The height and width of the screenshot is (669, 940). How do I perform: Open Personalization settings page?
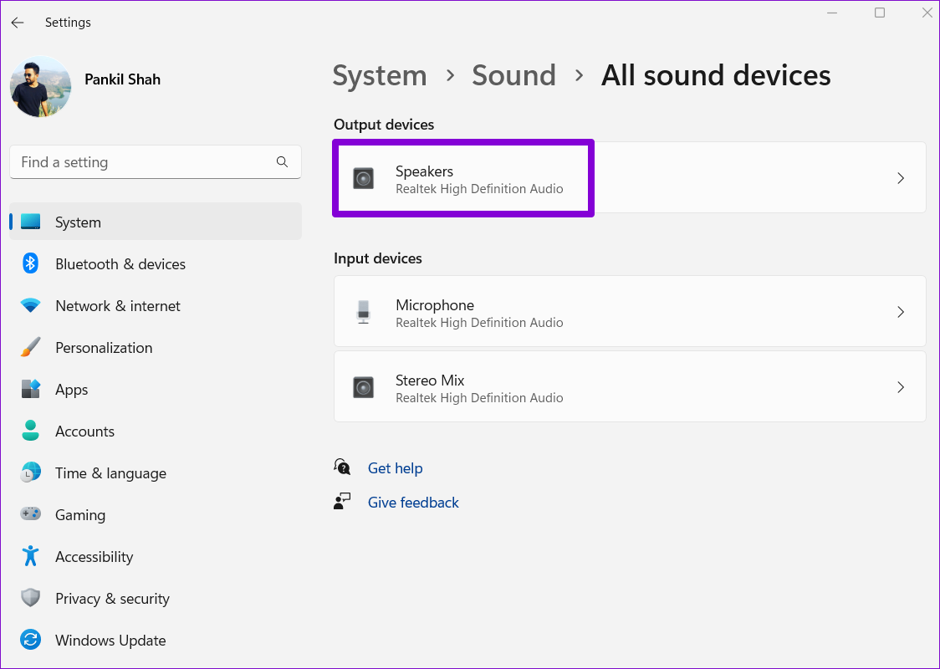tap(156, 348)
